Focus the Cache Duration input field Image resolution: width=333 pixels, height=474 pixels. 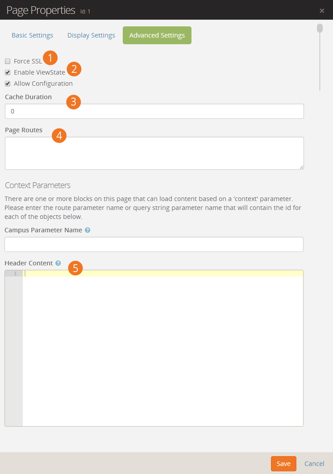pos(154,111)
